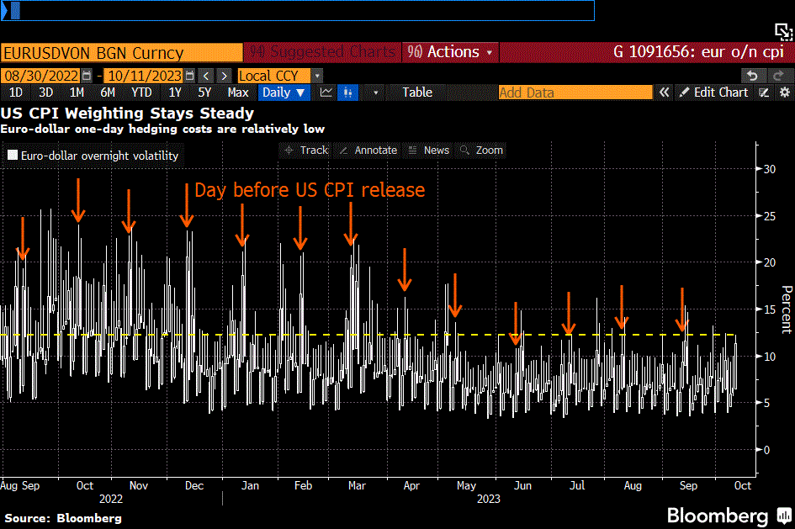The width and height of the screenshot is (795, 529).
Task: Click the Euro-dollar overnight volatility legend swatch
Action: (13, 155)
